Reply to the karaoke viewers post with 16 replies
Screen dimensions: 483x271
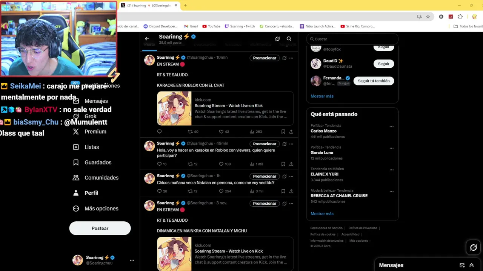(x=162, y=164)
